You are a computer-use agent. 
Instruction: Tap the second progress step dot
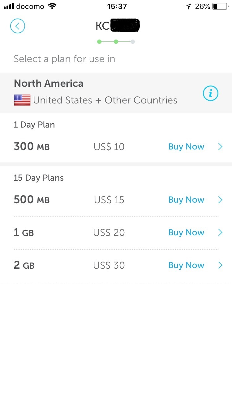tap(116, 42)
